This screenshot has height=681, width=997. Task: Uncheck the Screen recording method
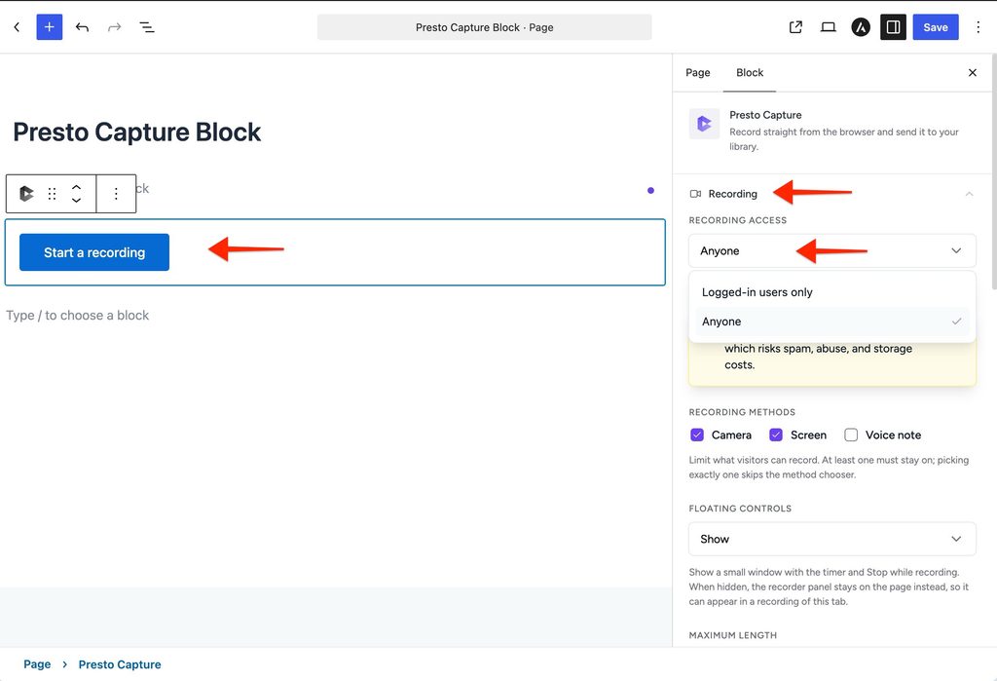pyautogui.click(x=776, y=435)
